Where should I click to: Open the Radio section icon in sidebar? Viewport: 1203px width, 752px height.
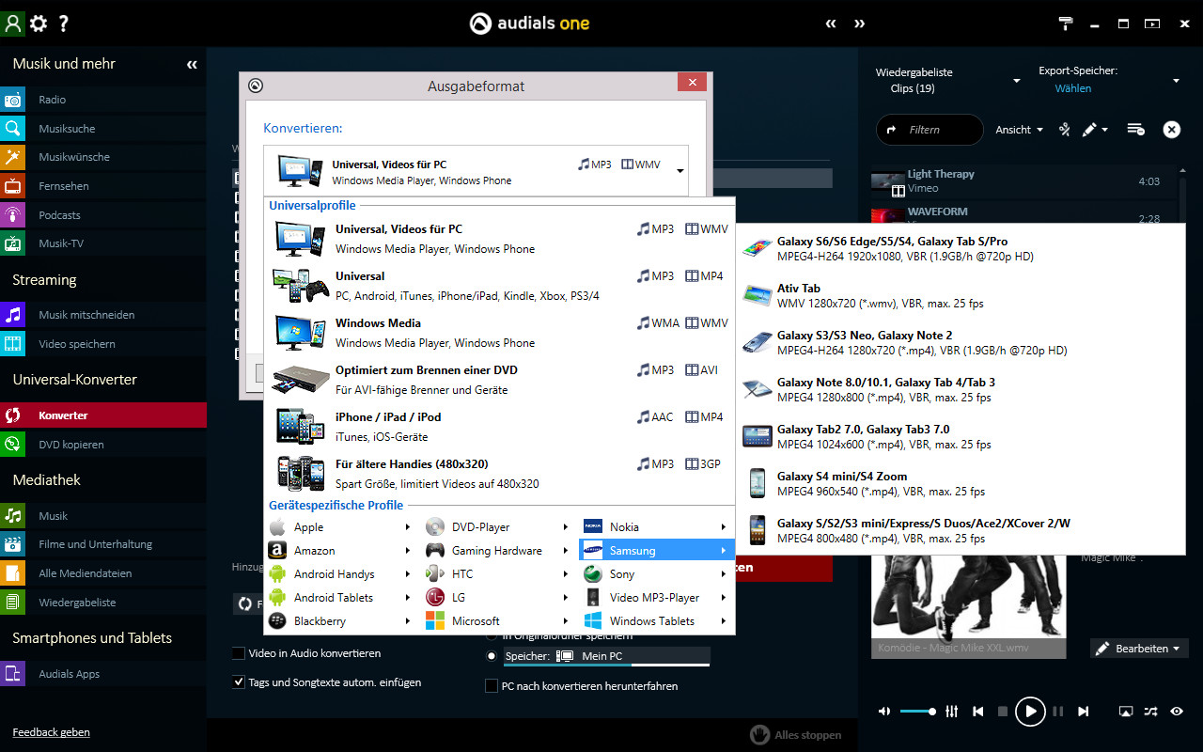click(13, 100)
